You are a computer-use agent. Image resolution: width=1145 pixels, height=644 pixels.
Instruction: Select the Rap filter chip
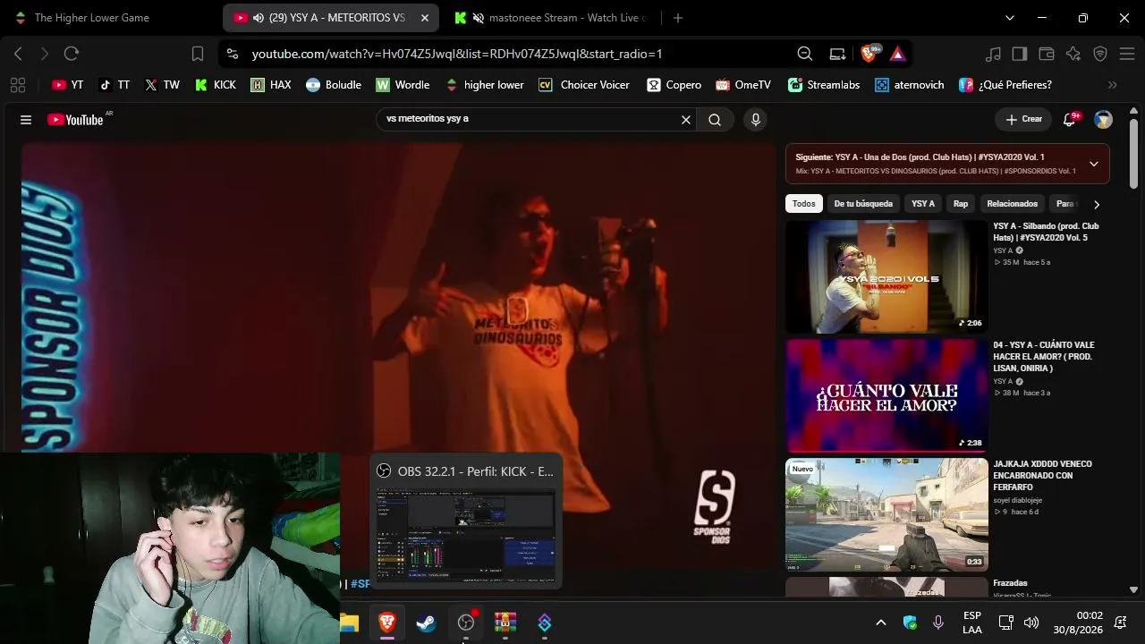coord(961,204)
